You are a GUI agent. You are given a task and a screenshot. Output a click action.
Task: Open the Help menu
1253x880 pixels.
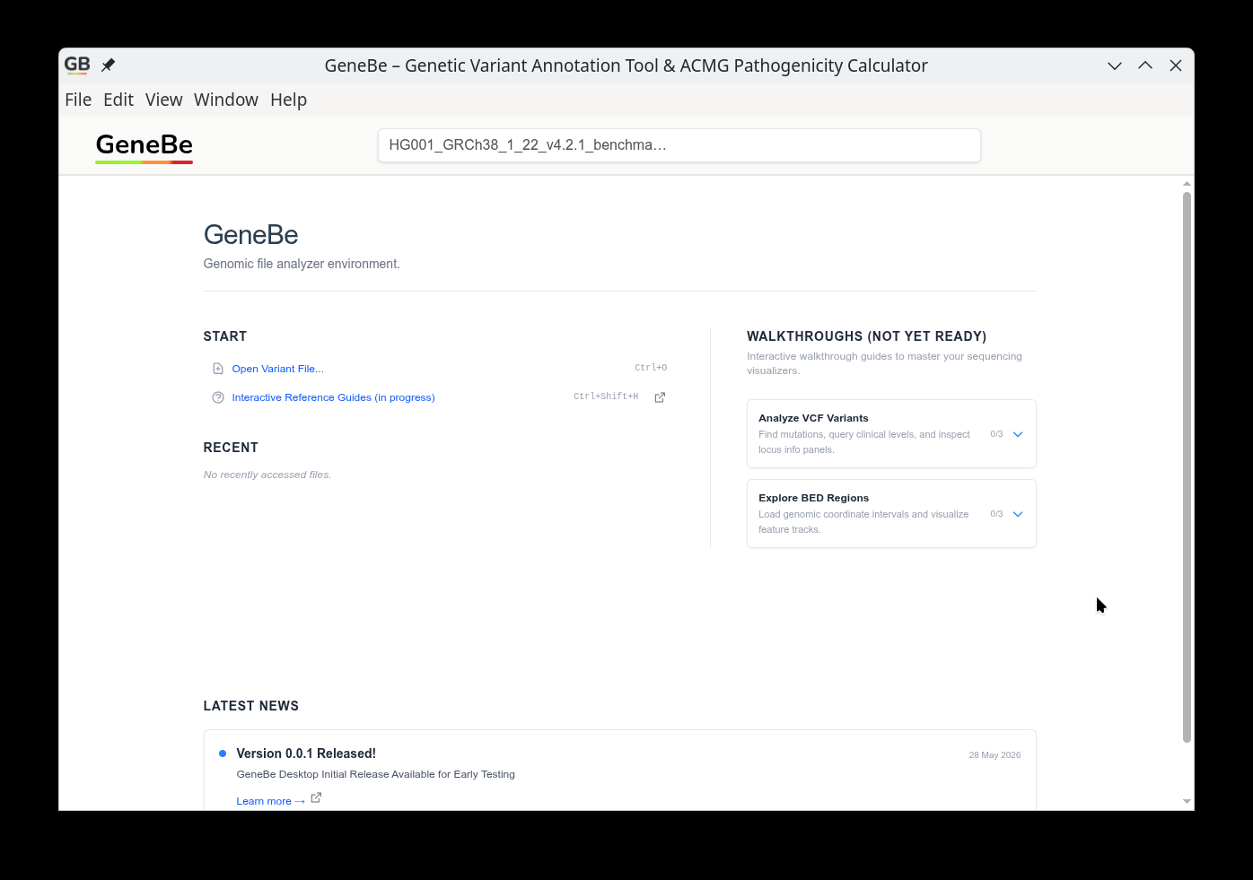click(x=289, y=100)
